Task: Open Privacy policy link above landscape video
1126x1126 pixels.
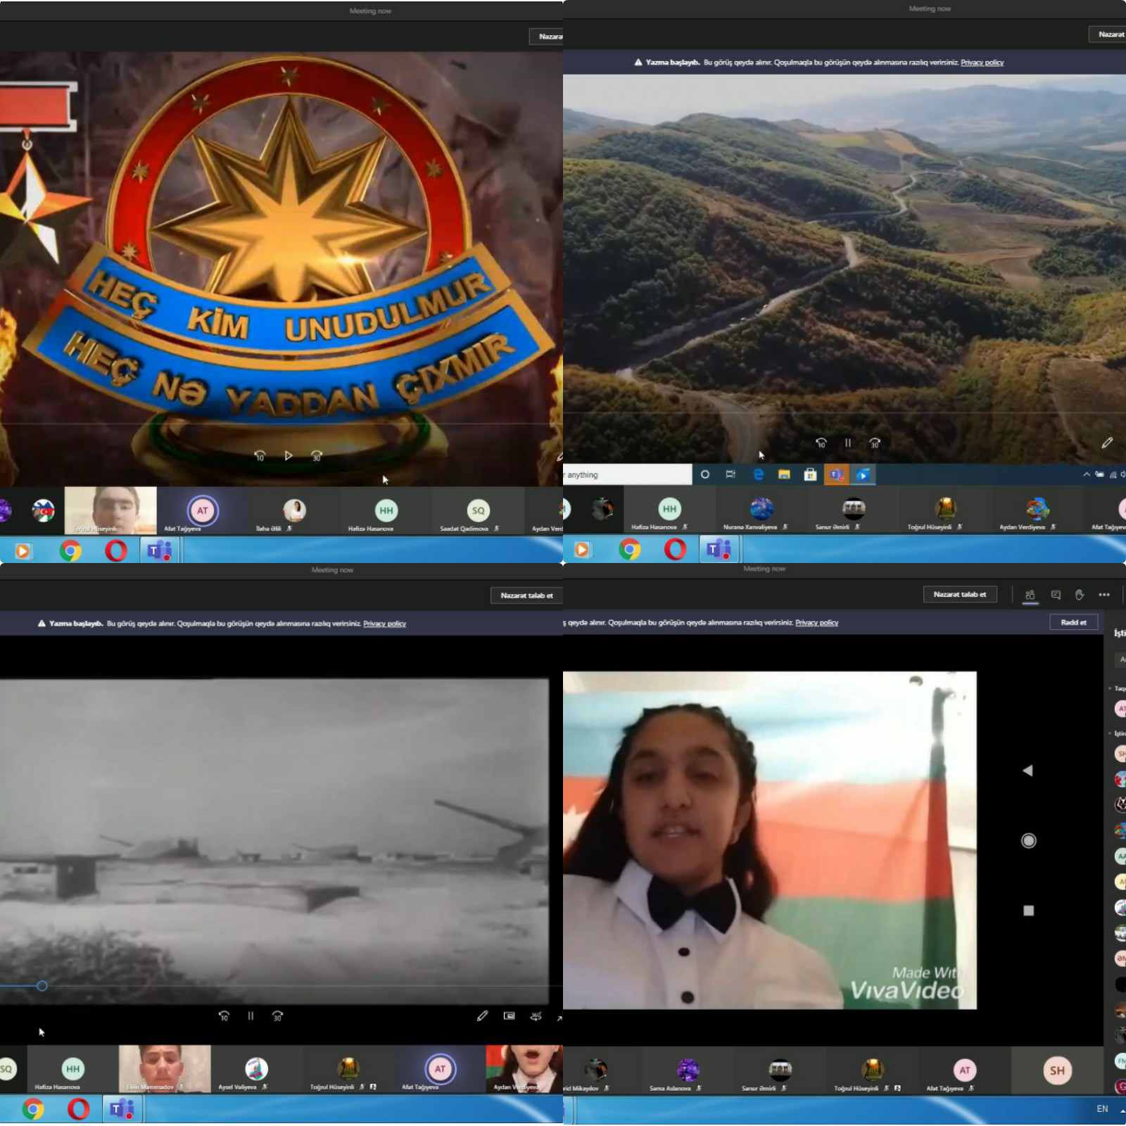Action: pyautogui.click(x=982, y=63)
